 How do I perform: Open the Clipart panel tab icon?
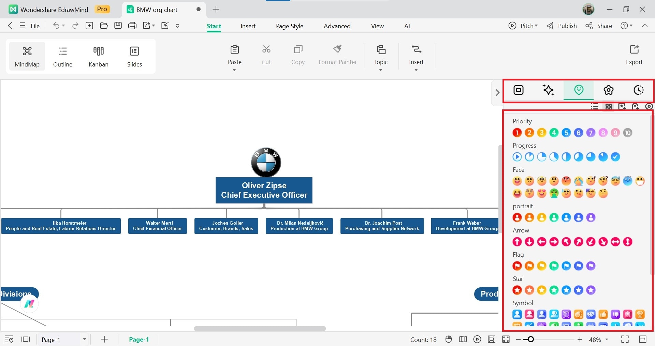pyautogui.click(x=609, y=90)
